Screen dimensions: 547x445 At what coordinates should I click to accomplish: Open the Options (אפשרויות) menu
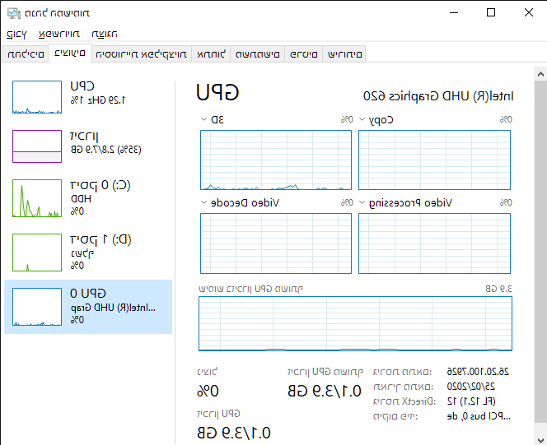(x=59, y=34)
